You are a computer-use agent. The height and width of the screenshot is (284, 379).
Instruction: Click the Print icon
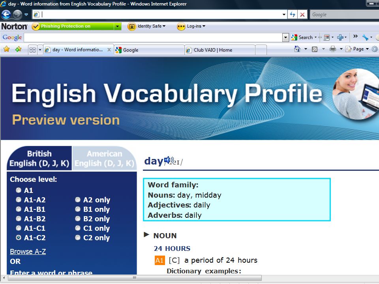tap(333, 49)
